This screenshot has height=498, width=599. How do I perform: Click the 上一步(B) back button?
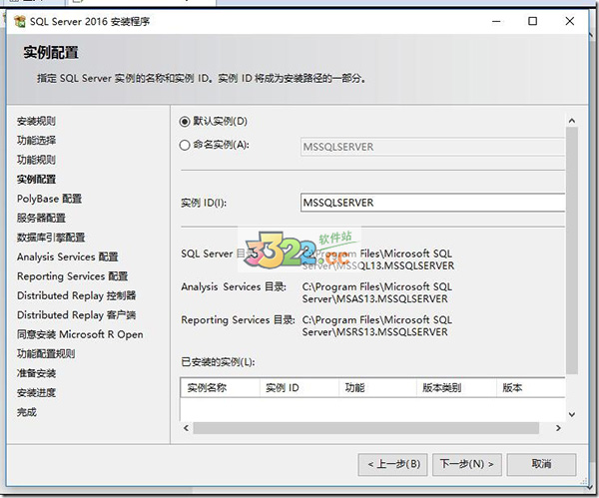(x=392, y=464)
